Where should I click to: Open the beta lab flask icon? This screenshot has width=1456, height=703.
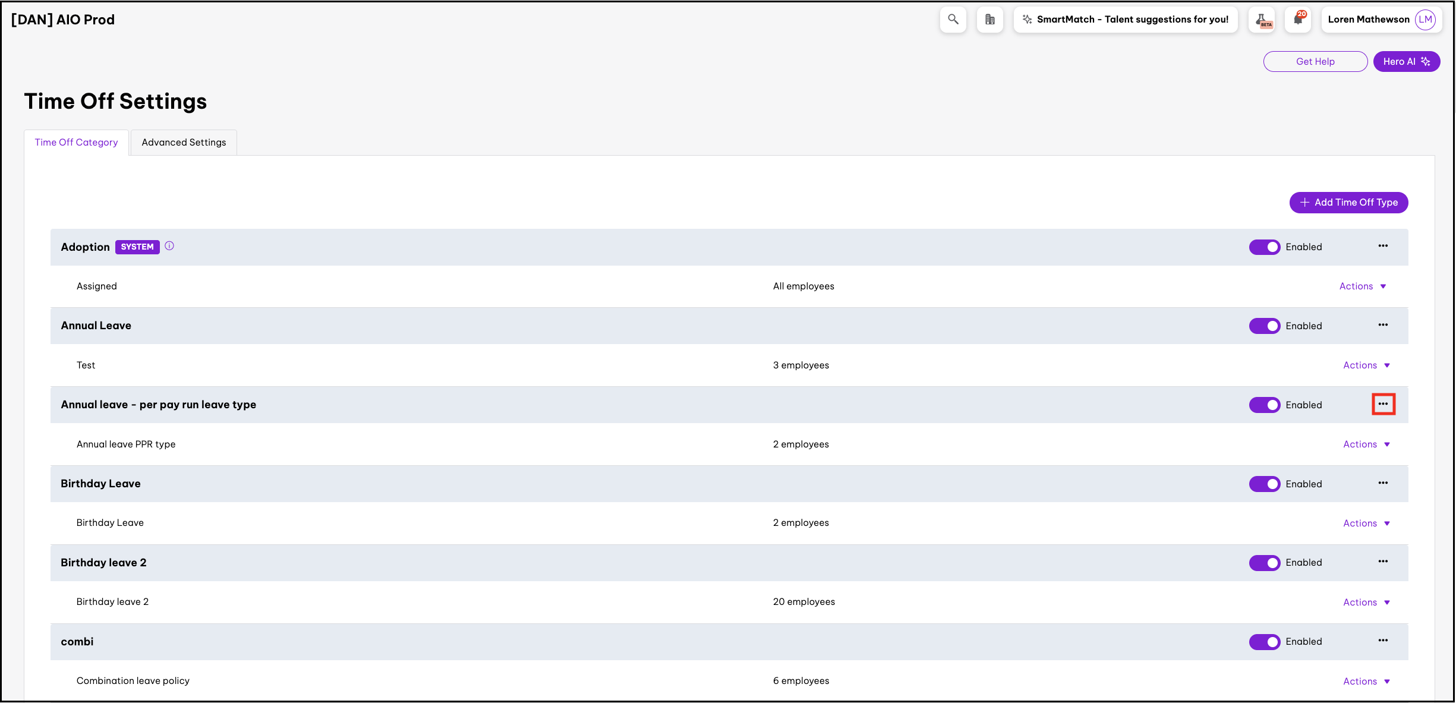pos(1261,20)
